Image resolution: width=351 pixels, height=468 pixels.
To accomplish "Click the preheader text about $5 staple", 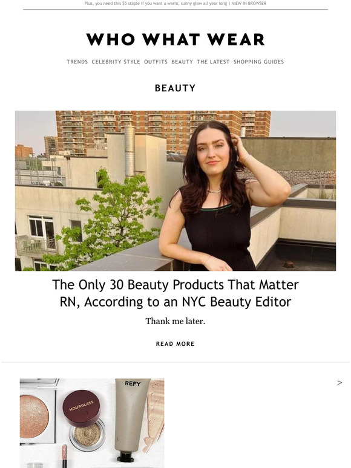I will [156, 3].
